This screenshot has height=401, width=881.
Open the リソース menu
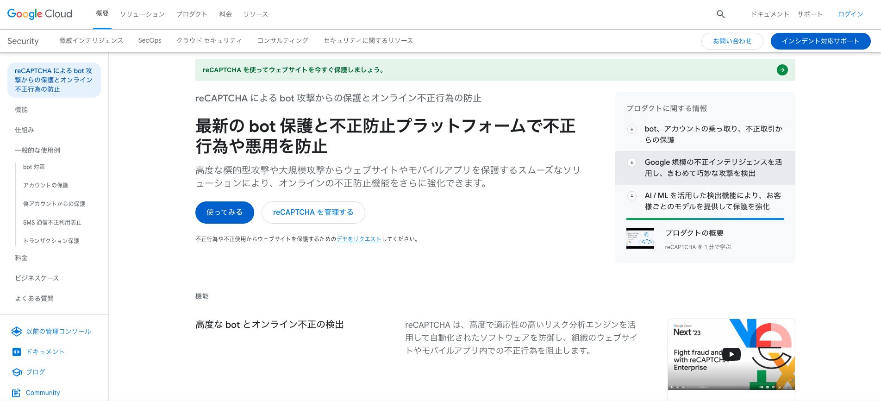click(256, 14)
